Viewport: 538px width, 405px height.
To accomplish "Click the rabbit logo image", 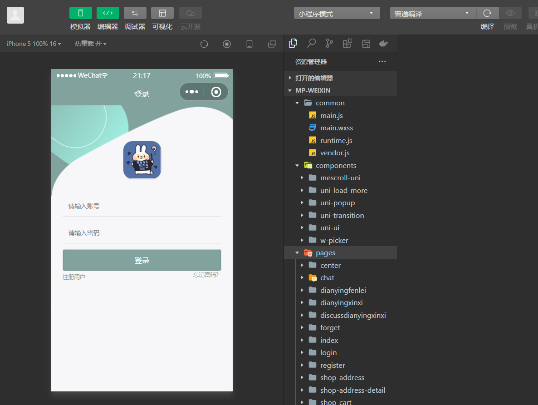I will (x=142, y=160).
